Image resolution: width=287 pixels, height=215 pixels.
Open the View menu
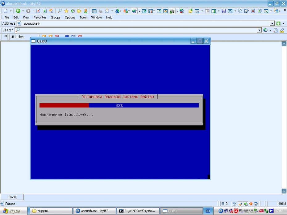[26, 17]
